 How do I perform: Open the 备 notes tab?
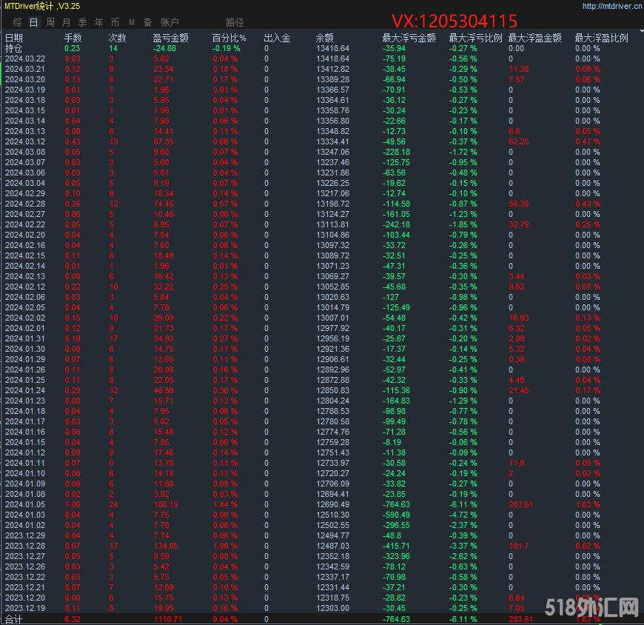[147, 22]
